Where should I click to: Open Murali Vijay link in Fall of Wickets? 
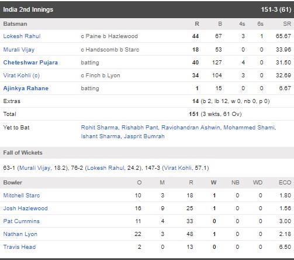[x=35, y=168]
